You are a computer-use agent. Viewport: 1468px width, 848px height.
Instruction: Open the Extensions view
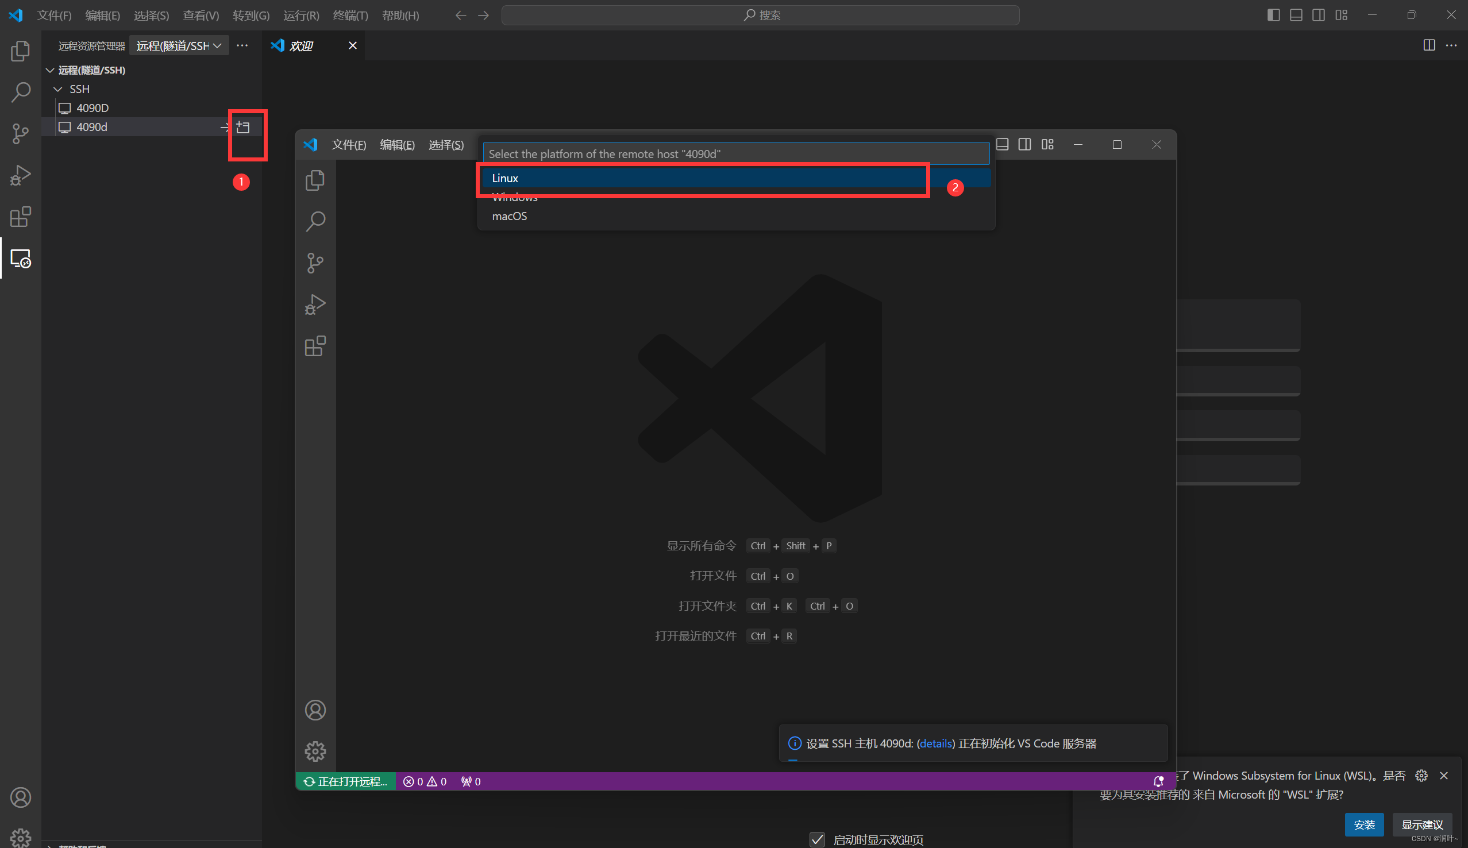(x=20, y=217)
